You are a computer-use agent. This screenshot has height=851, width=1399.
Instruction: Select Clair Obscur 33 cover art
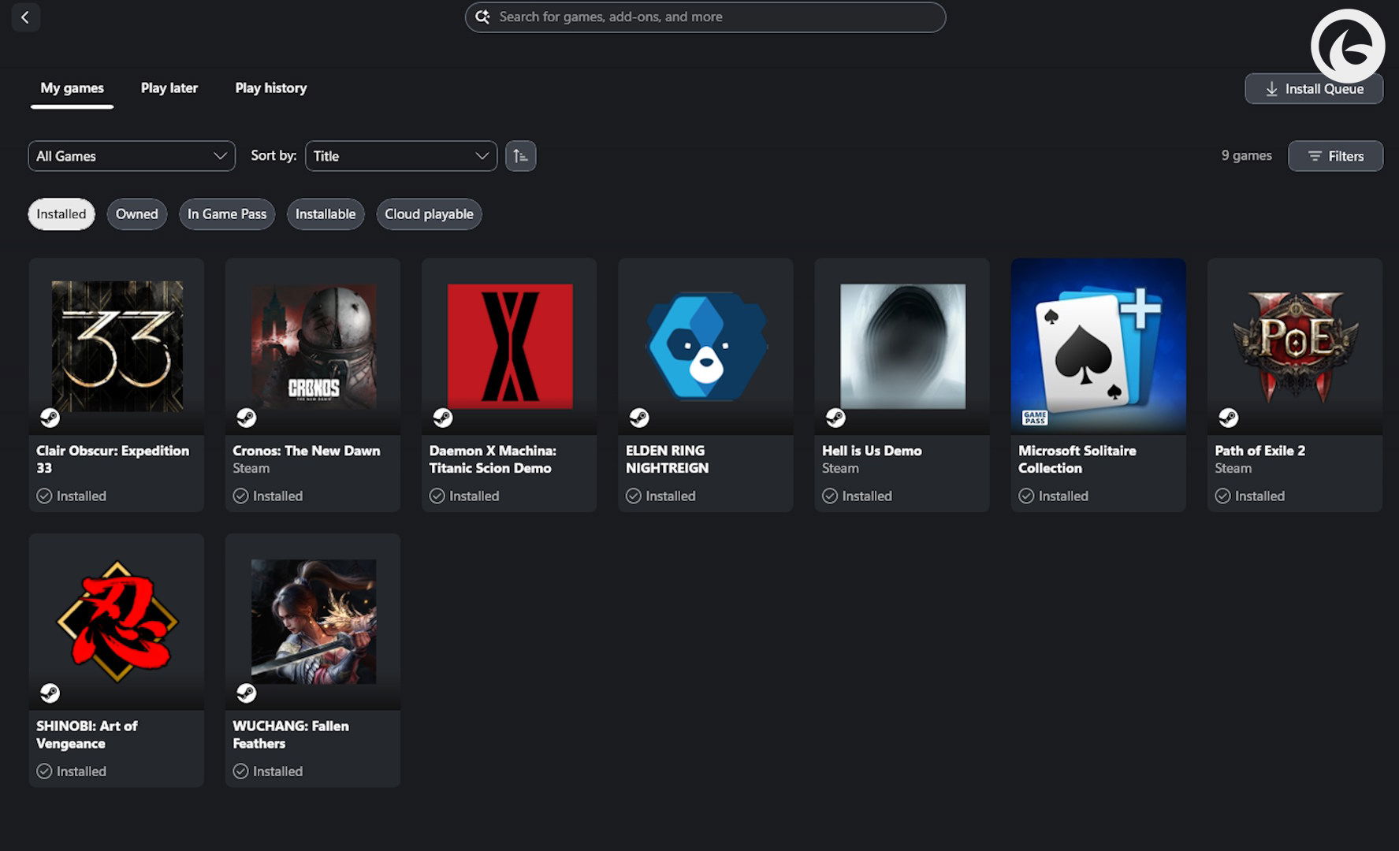point(117,346)
